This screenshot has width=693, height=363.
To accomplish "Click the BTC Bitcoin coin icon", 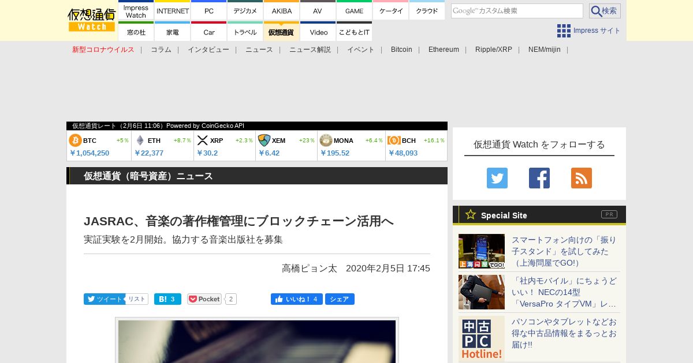I will pos(75,140).
